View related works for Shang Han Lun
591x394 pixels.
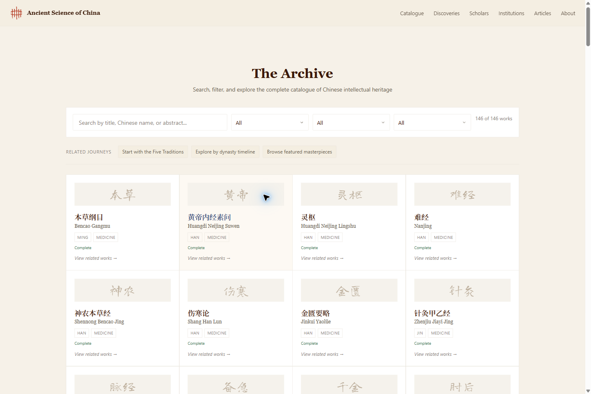tap(209, 354)
